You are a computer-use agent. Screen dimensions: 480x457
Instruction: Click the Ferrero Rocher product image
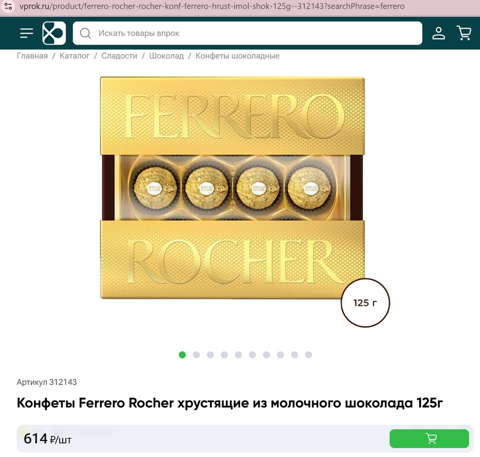[x=232, y=188]
